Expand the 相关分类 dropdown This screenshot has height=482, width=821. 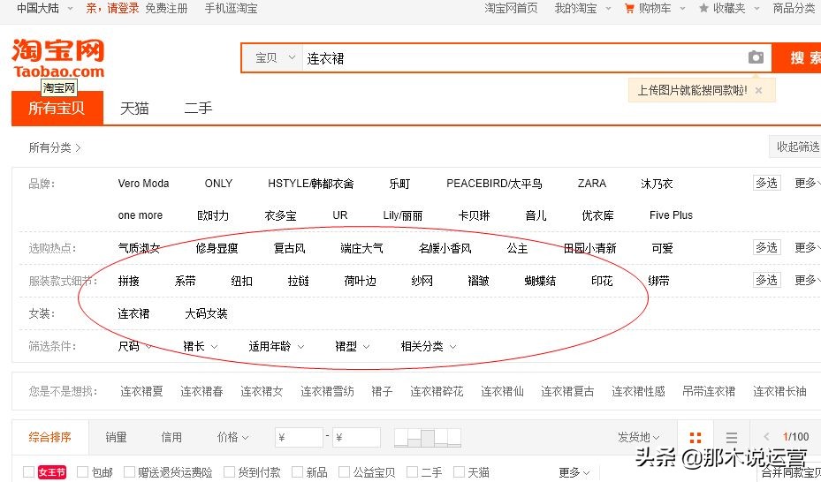point(429,346)
